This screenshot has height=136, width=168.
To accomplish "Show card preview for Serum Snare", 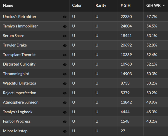I will (65, 36).
